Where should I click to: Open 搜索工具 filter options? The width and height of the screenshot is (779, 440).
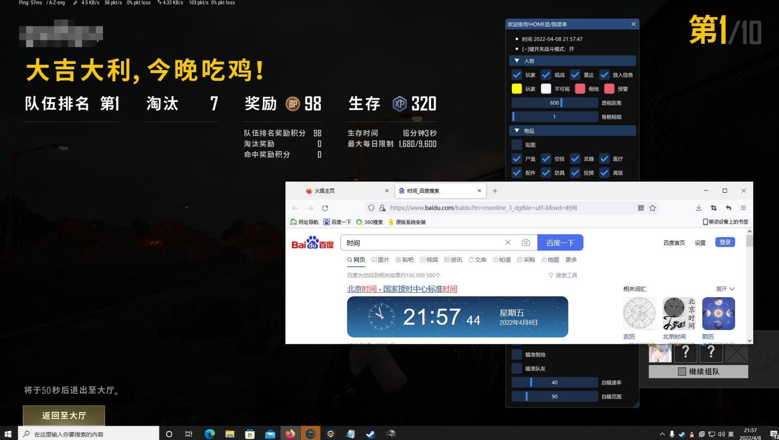[563, 275]
